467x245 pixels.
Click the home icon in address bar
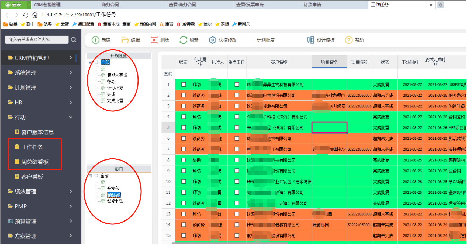click(x=35, y=15)
